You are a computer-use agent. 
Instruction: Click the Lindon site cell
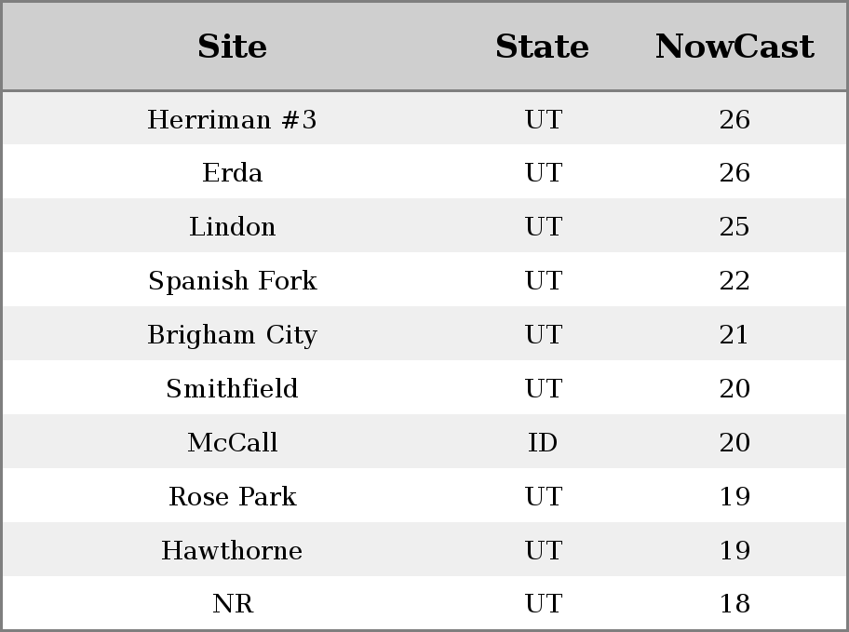click(x=232, y=227)
